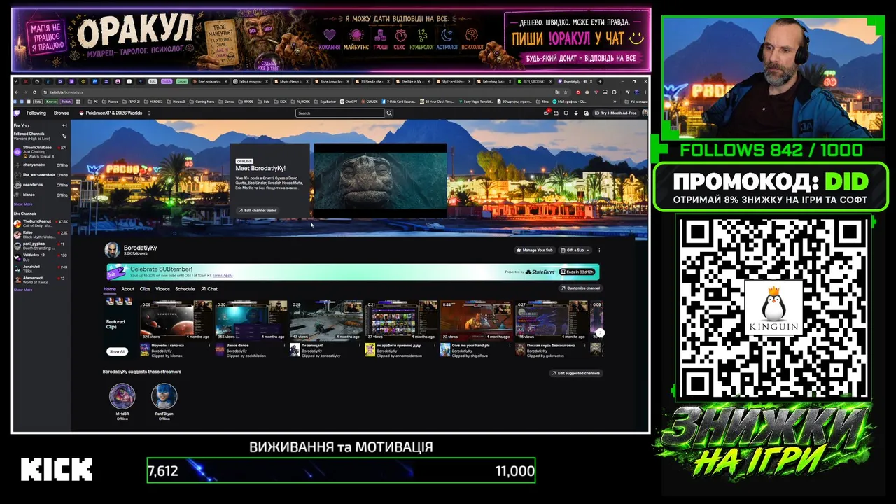Click Edit suggested channels button
Image resolution: width=896 pixels, height=504 pixels.
(576, 373)
